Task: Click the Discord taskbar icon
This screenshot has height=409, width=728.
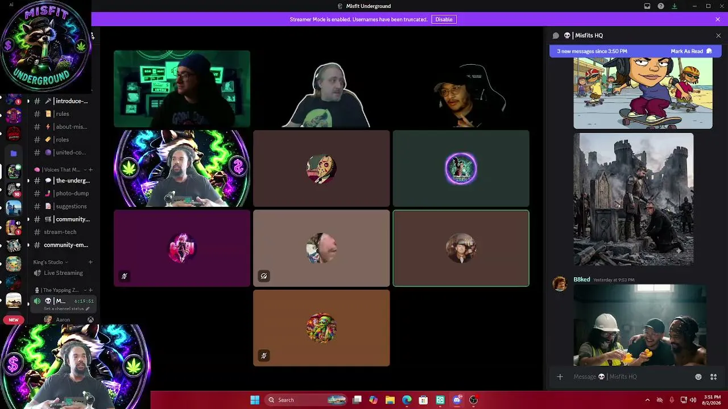Action: tap(457, 400)
